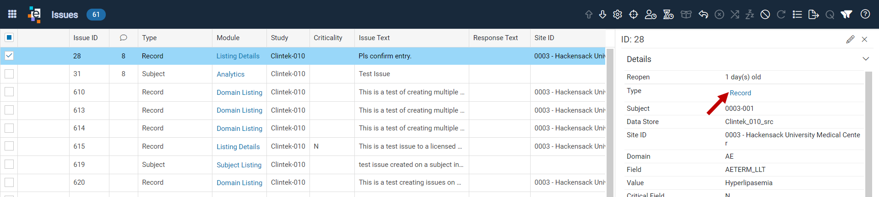The height and width of the screenshot is (197, 879).
Task: Sort by the Issue Text column header
Action: [x=374, y=38]
